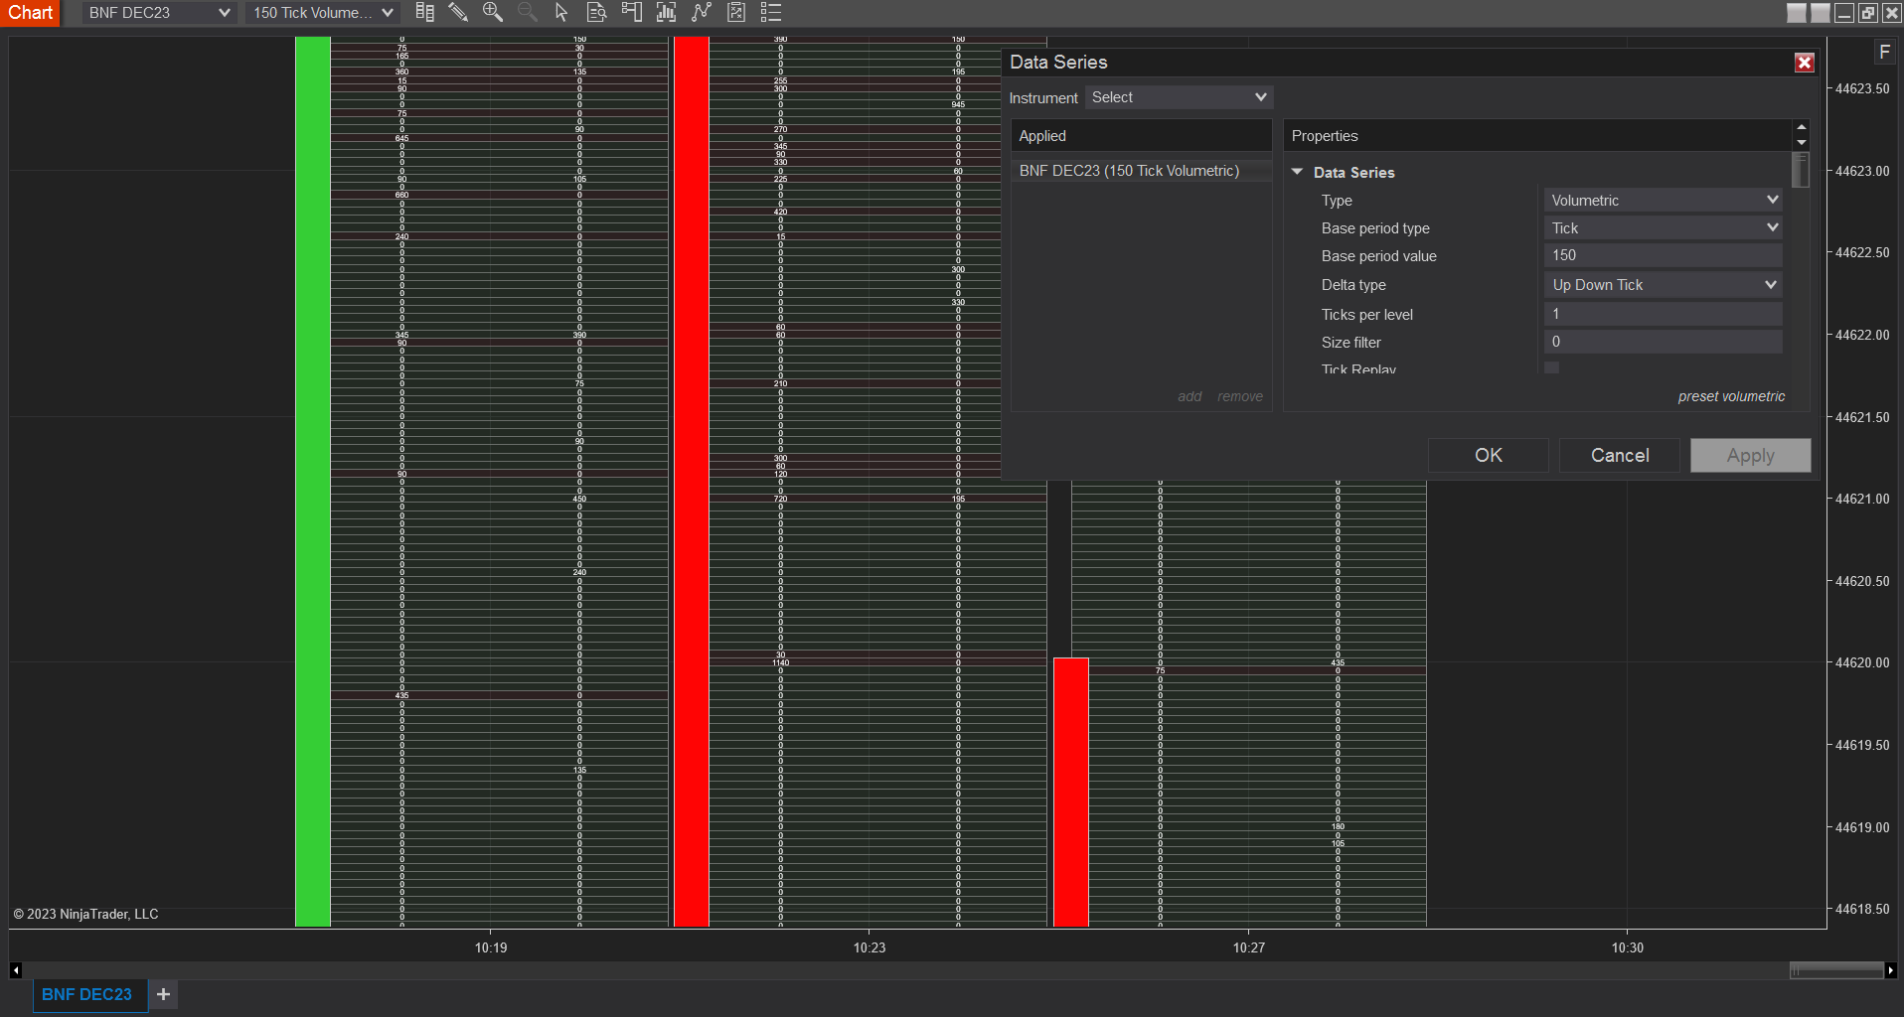Open the Strategies line-graph icon
Screen dimensions: 1904x1017
(x=702, y=12)
